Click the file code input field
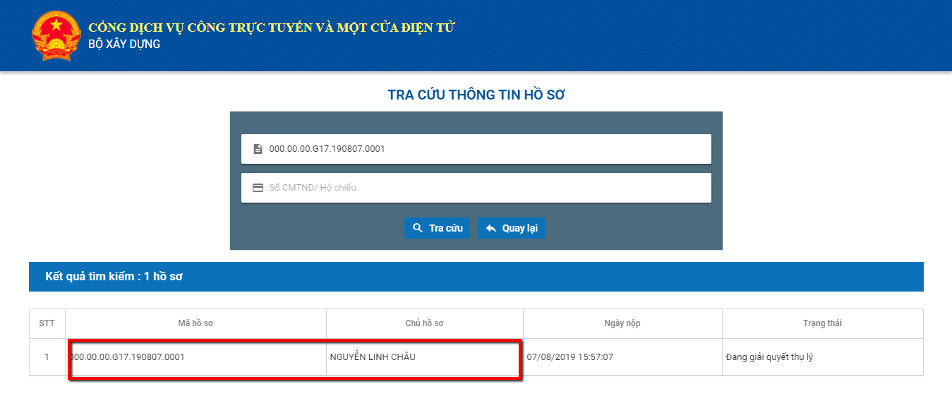This screenshot has width=952, height=413. pyautogui.click(x=476, y=149)
